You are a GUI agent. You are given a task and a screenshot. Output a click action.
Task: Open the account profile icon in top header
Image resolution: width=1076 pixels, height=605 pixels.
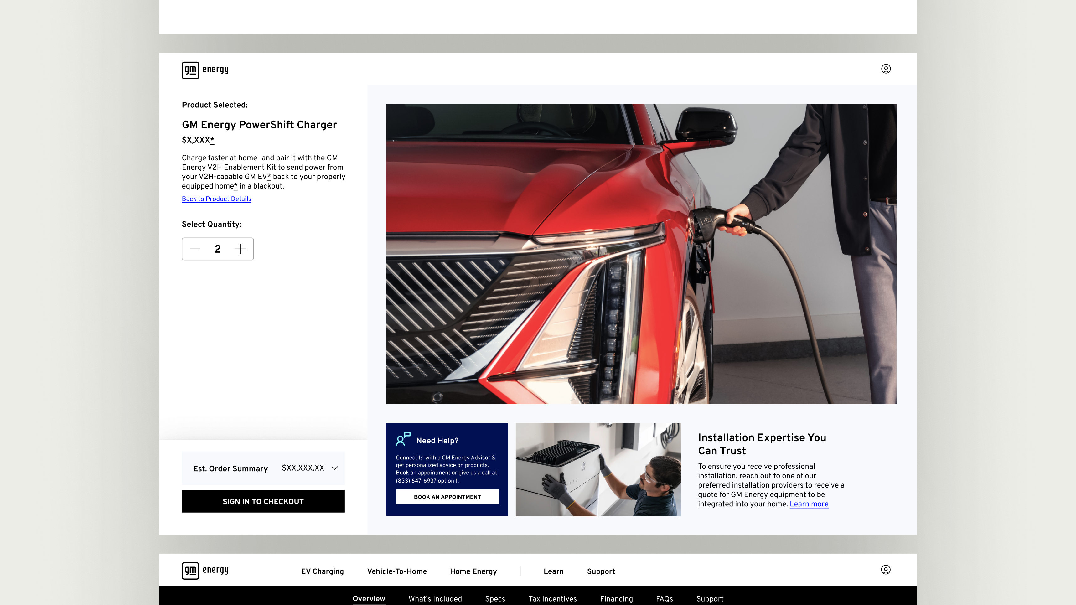(x=886, y=69)
